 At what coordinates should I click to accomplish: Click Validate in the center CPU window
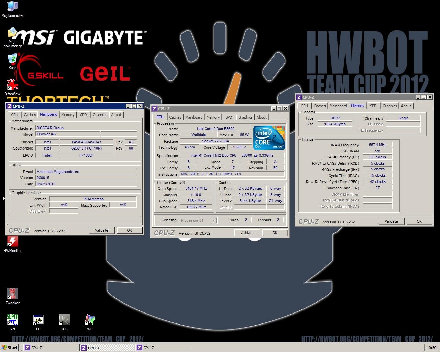pyautogui.click(x=247, y=233)
